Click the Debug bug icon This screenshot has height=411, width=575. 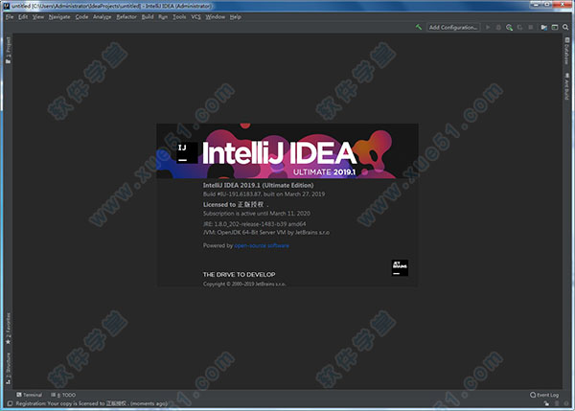[498, 28]
